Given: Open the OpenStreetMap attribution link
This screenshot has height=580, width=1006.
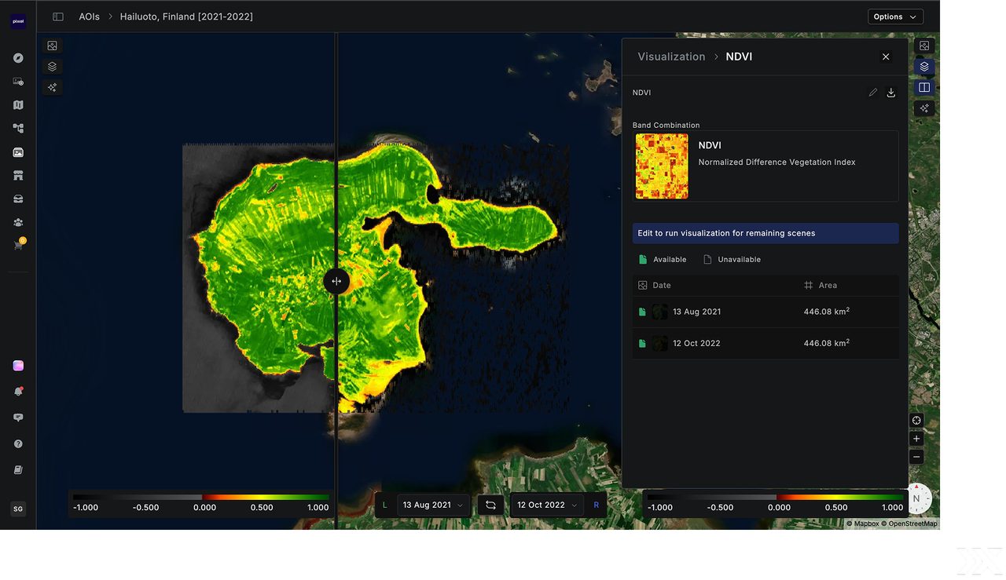Looking at the screenshot, I should click(909, 523).
